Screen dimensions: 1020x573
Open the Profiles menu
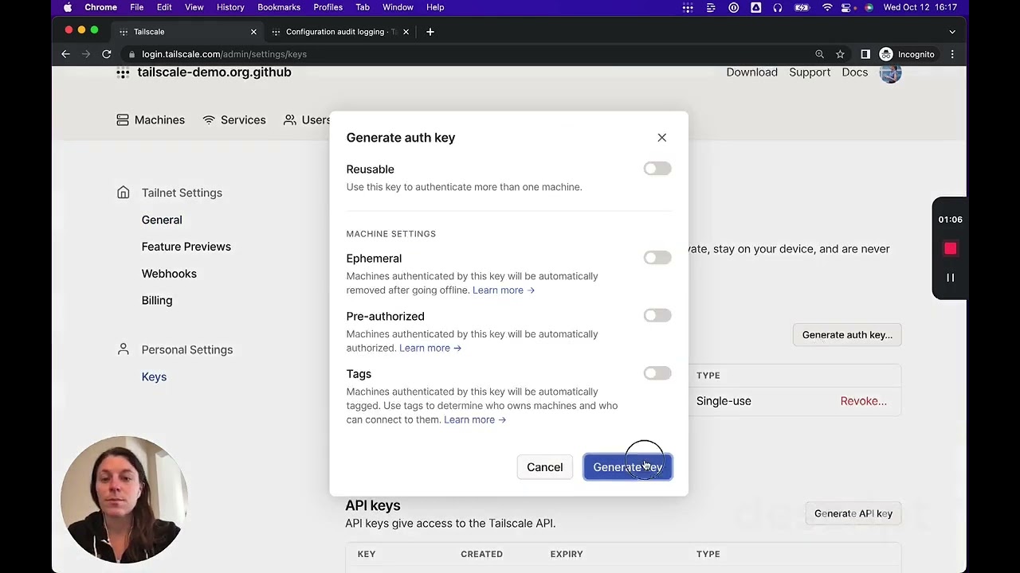(328, 7)
